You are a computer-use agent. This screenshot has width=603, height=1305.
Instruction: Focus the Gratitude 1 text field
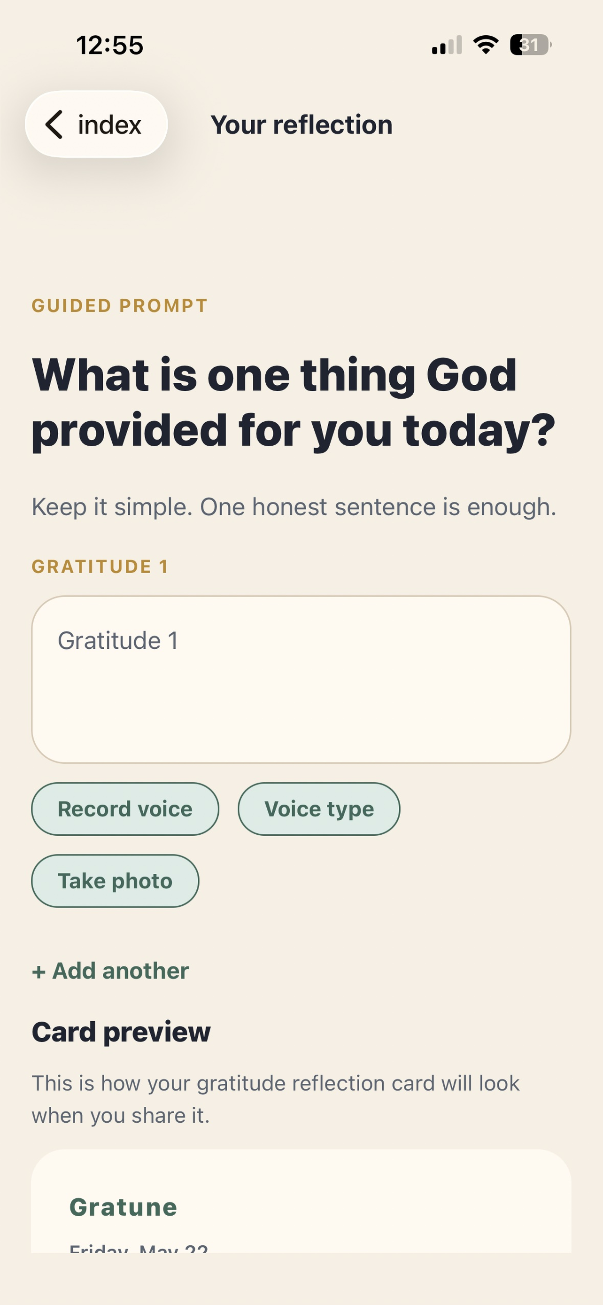point(301,679)
